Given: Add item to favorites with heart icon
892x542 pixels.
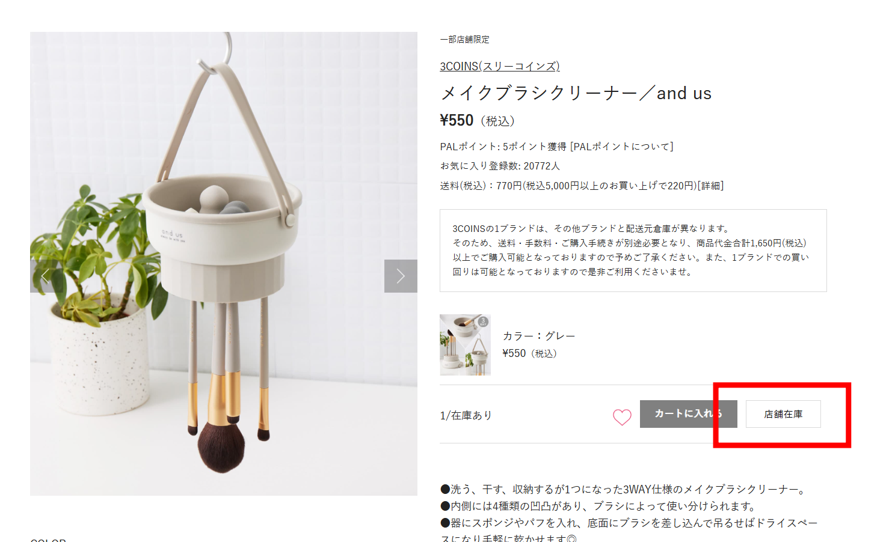Looking at the screenshot, I should tap(622, 416).
